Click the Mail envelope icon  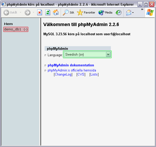129,13
